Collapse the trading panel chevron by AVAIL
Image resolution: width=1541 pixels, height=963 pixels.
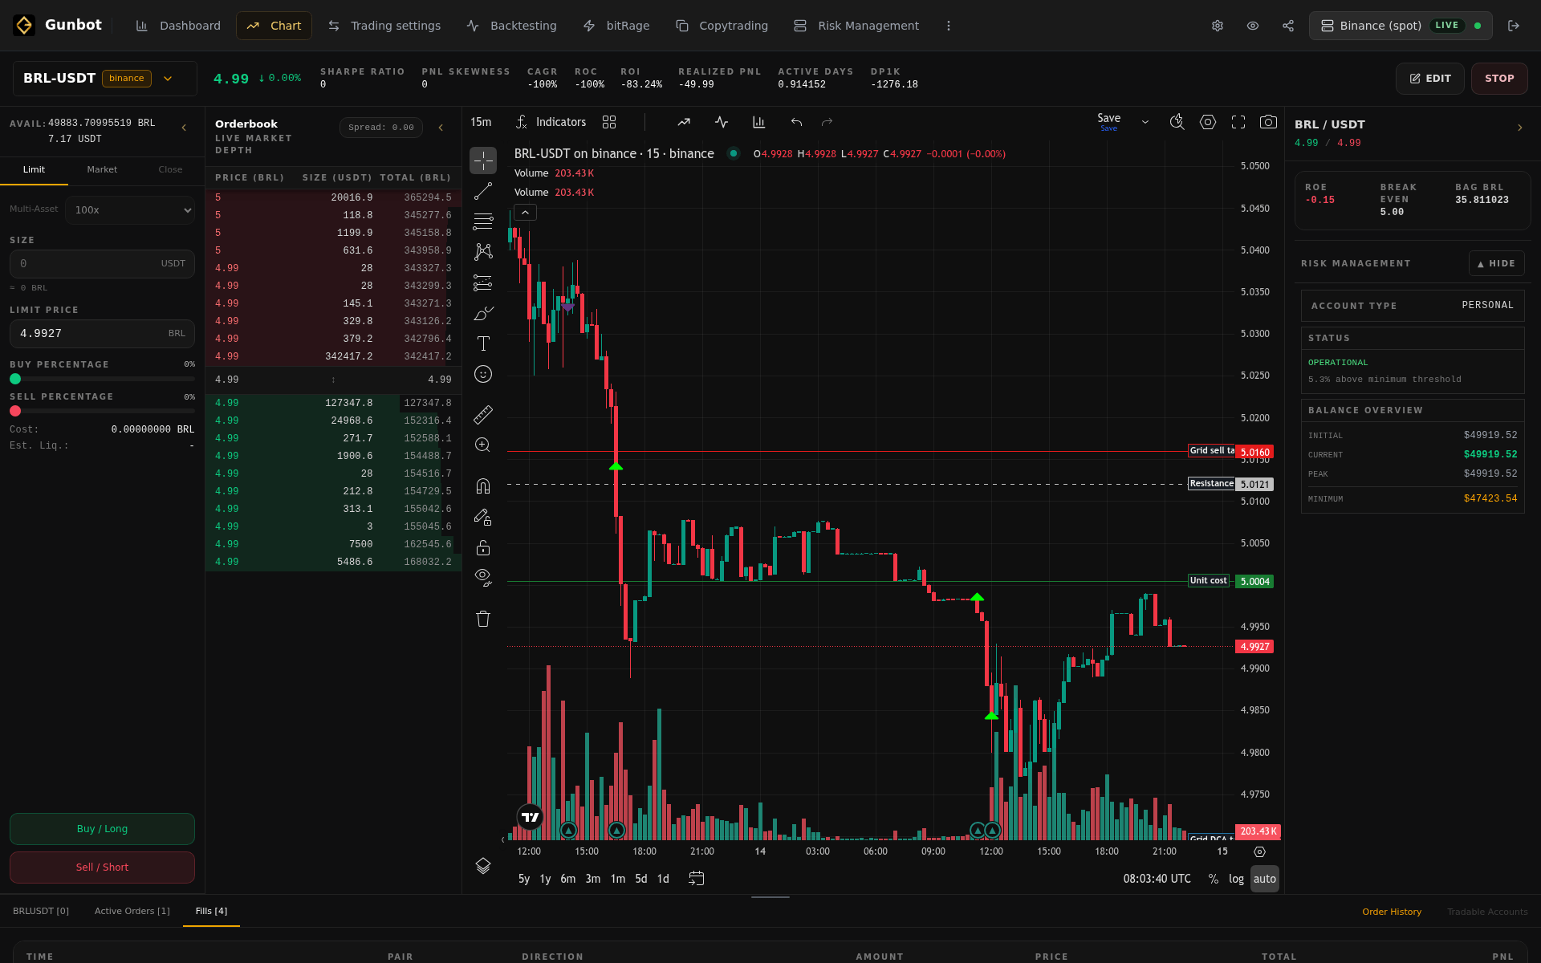pos(184,128)
